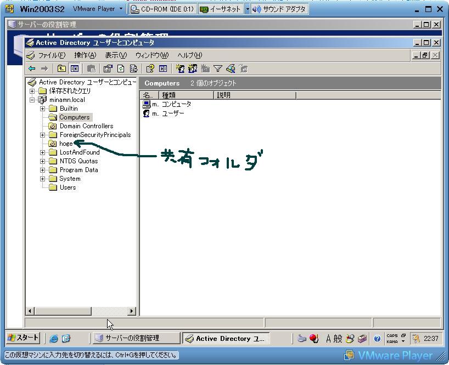Image resolution: width=449 pixels, height=365 pixels.
Task: Sort by 名前 column header
Action: point(149,95)
